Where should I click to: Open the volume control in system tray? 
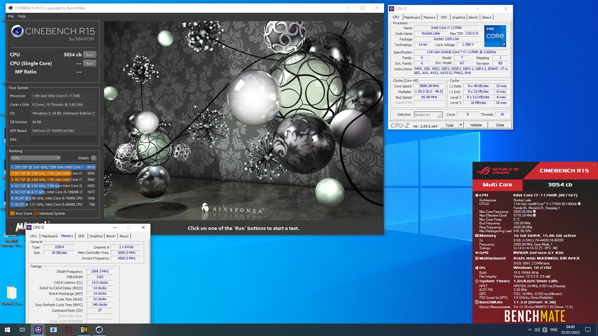(537, 330)
